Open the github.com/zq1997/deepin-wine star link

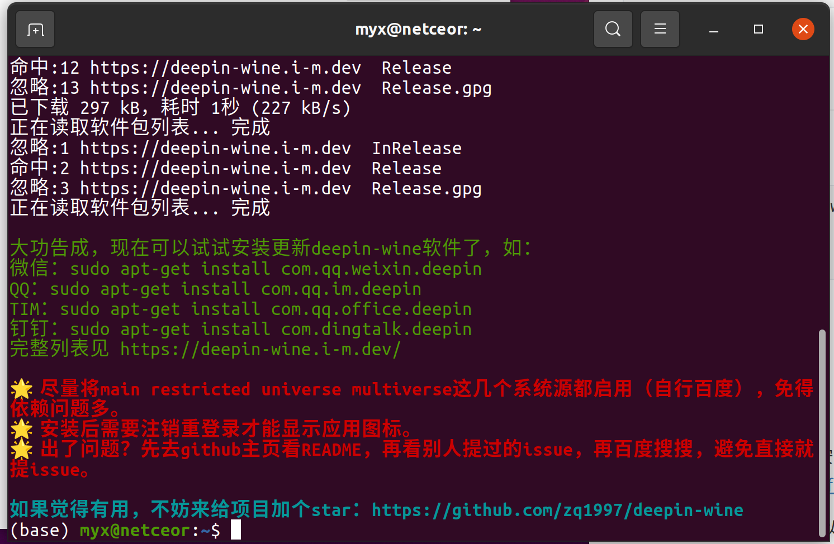(557, 510)
